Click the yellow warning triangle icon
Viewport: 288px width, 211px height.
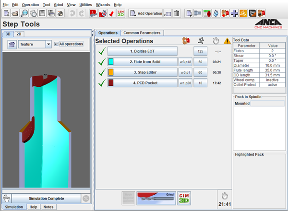227,41
